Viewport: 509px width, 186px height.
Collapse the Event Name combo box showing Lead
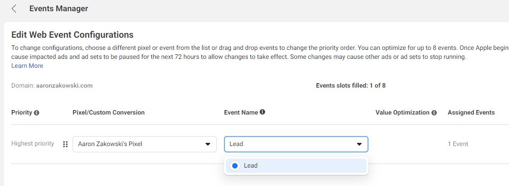point(295,144)
